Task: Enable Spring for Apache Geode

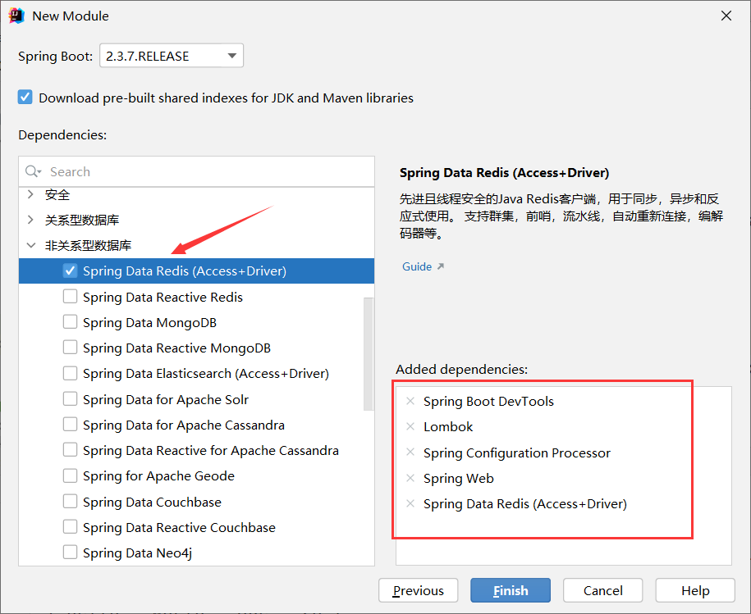Action: tap(70, 475)
